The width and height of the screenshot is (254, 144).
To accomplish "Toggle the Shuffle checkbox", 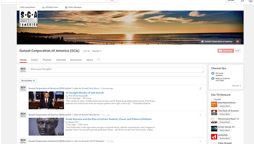I will (213, 99).
